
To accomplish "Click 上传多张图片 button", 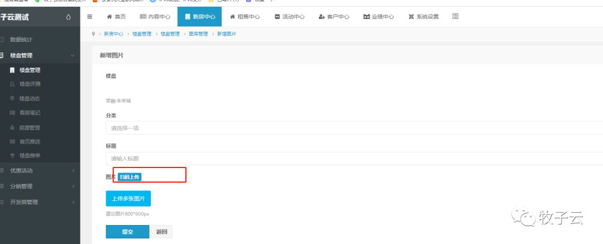I will (x=128, y=199).
